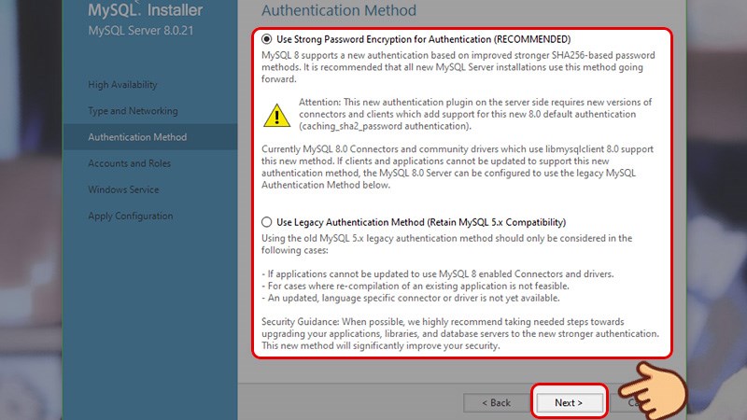Go to High Availability step
The height and width of the screenshot is (420, 747).
[122, 85]
